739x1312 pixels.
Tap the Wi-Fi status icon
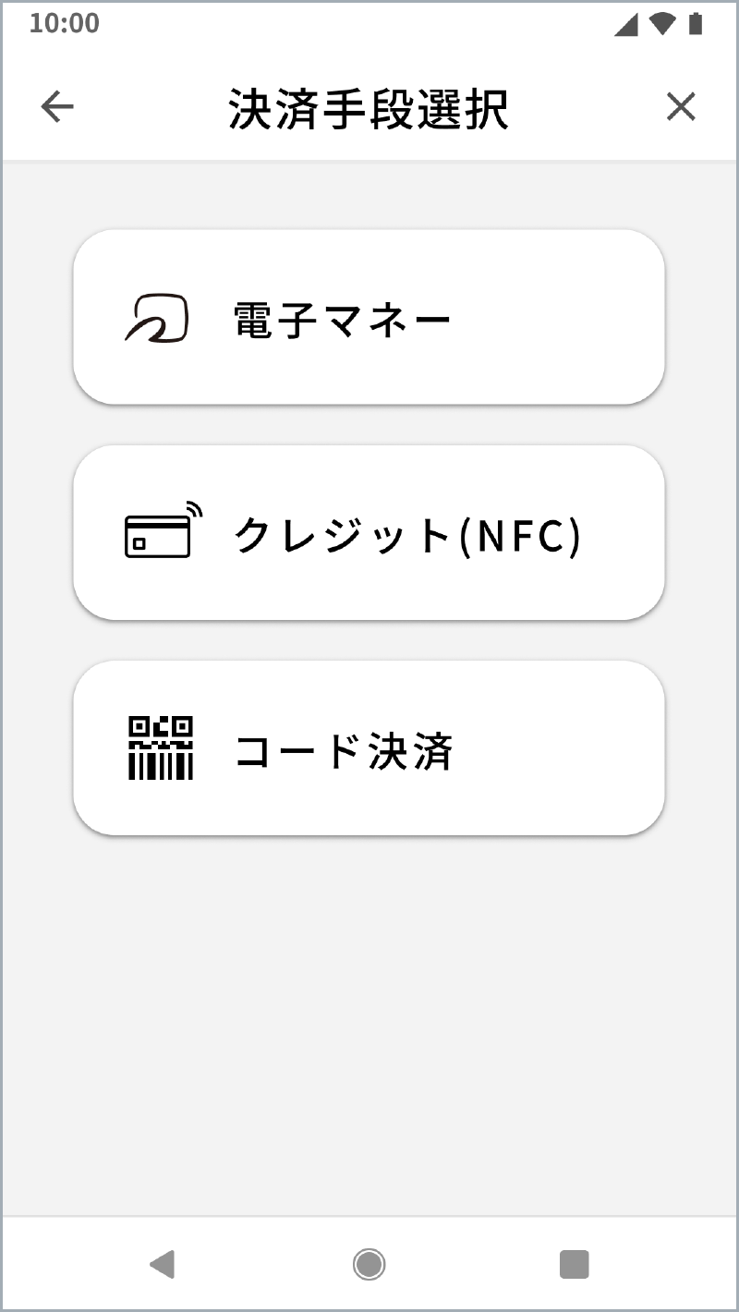(x=661, y=25)
